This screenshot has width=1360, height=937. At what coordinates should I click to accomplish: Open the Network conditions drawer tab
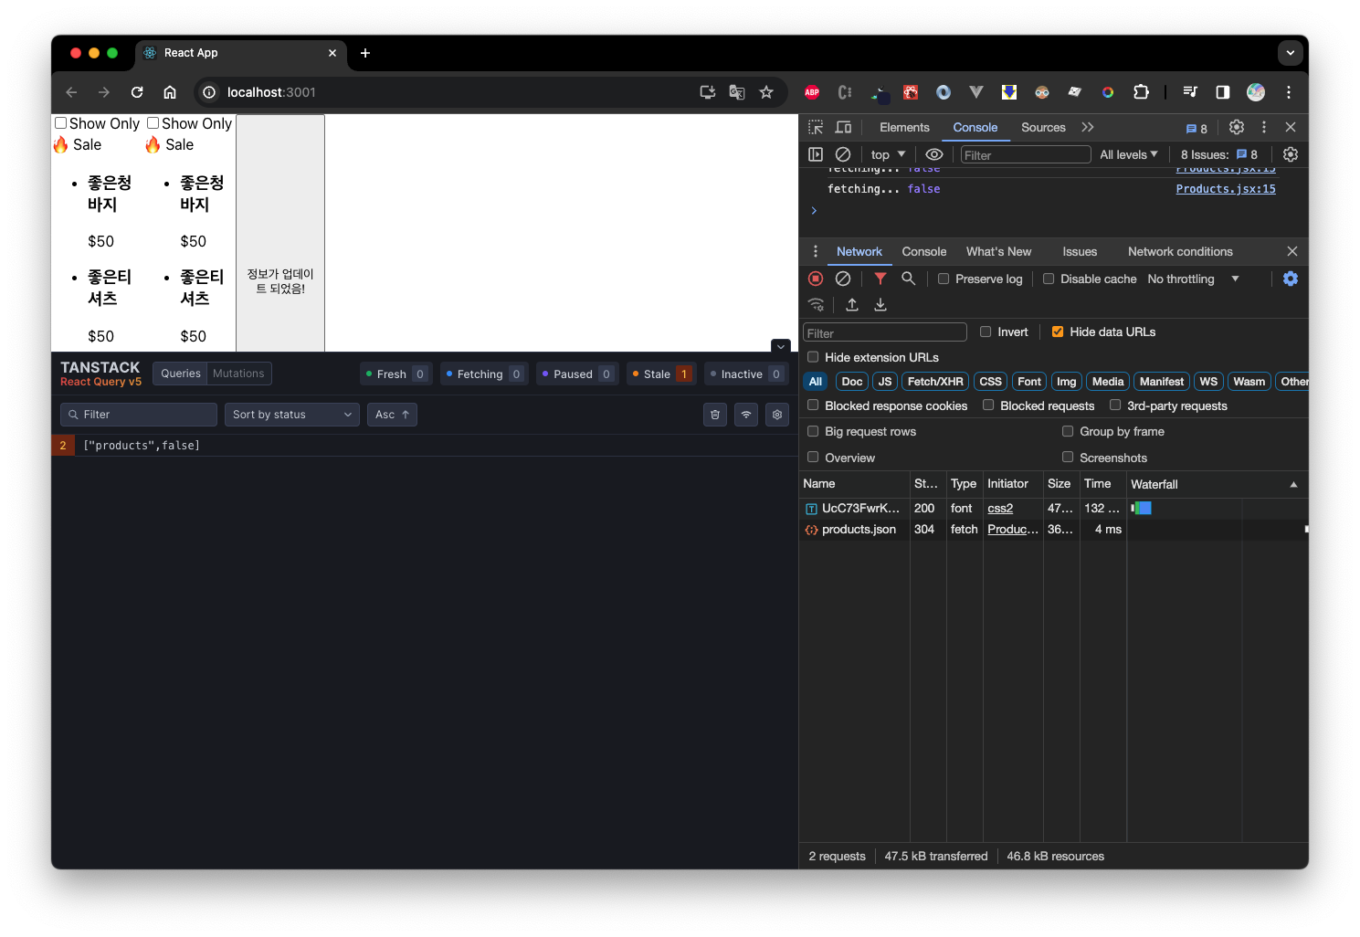point(1180,251)
